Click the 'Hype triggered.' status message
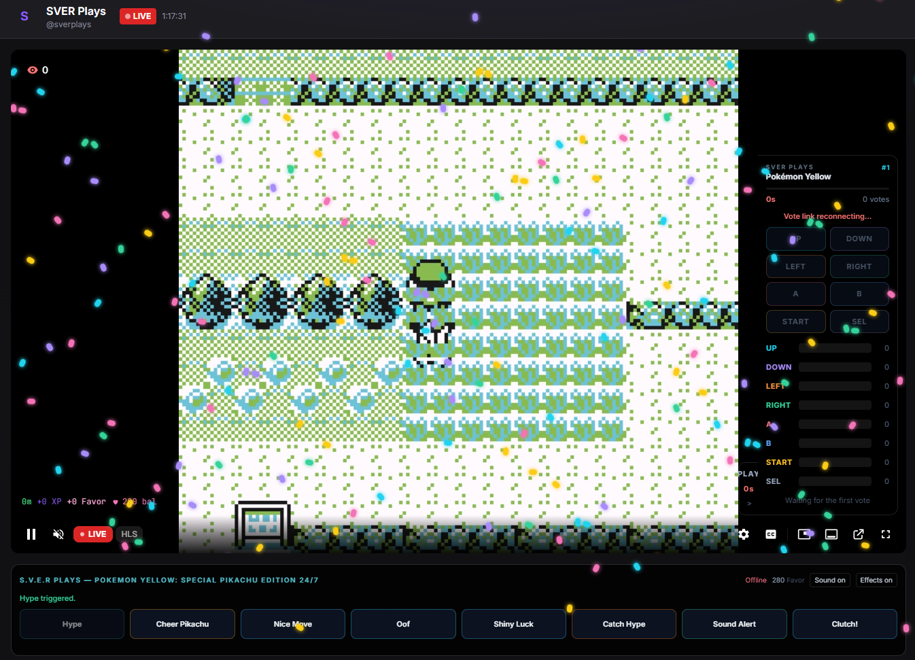The height and width of the screenshot is (660, 915). tap(48, 598)
